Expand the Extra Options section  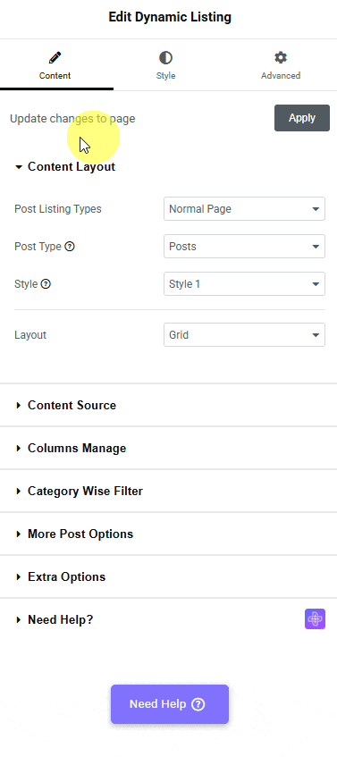pos(168,577)
